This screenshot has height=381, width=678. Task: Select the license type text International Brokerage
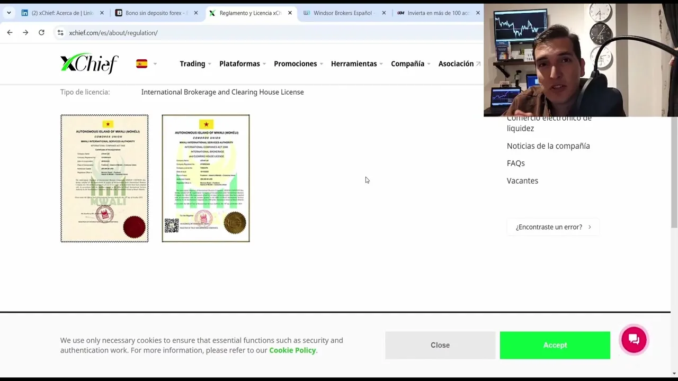pyautogui.click(x=222, y=92)
